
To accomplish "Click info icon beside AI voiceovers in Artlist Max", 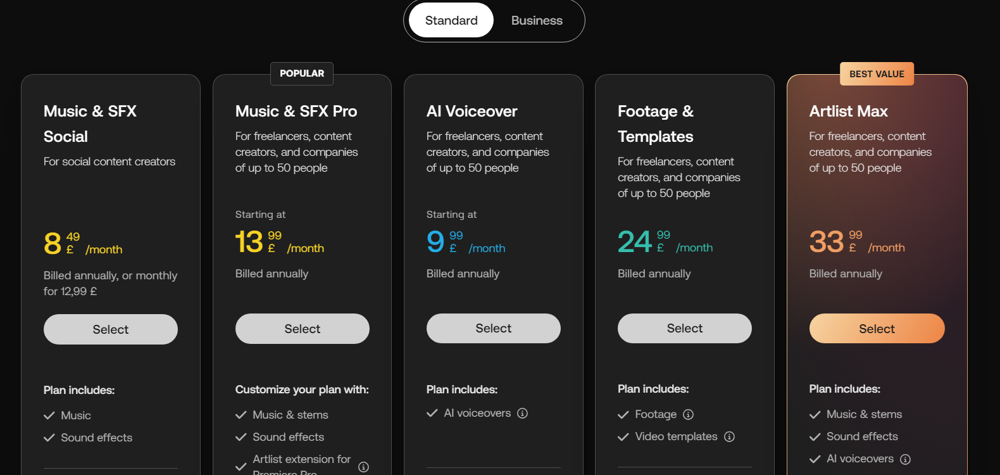I will pos(905,459).
